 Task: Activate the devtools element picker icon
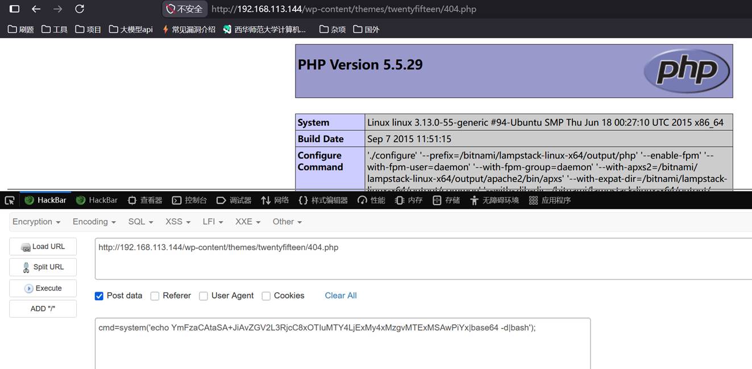[9, 200]
